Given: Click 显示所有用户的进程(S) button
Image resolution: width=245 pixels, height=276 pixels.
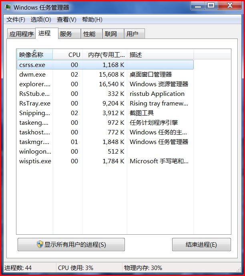Looking at the screenshot, I should coord(71,244).
